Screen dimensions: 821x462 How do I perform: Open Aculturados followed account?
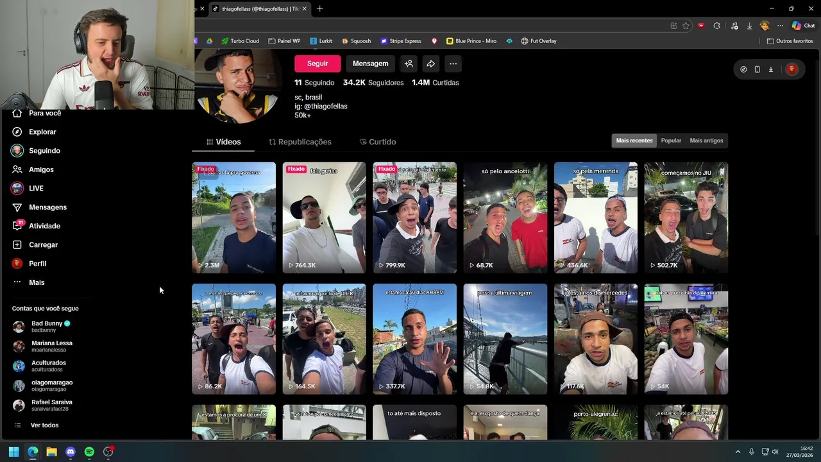[40, 366]
